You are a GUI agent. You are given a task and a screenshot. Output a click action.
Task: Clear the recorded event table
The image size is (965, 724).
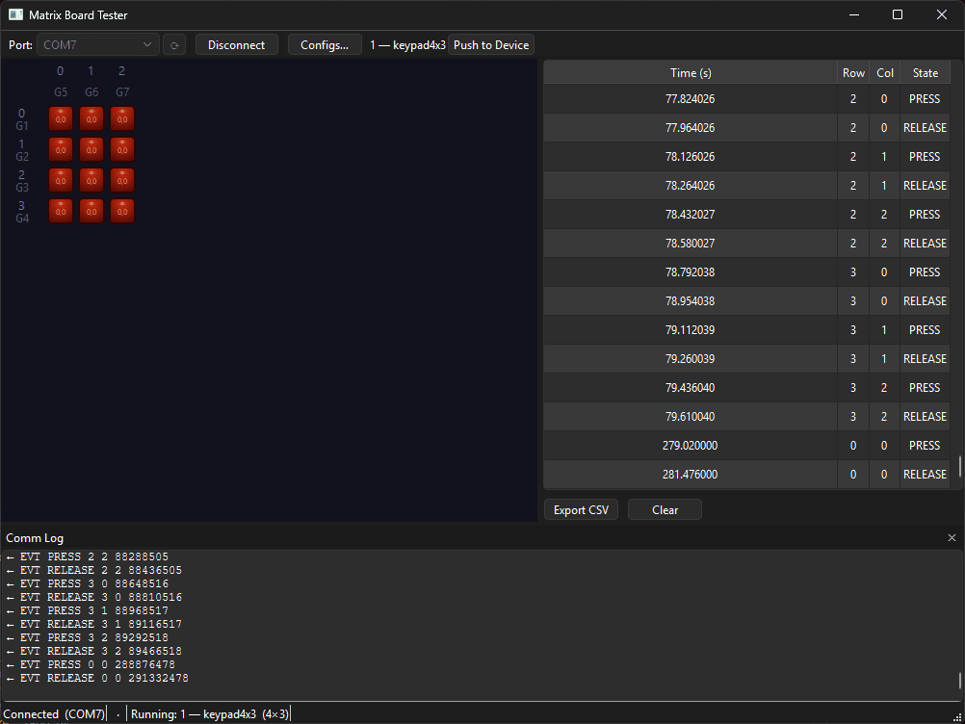coord(664,509)
